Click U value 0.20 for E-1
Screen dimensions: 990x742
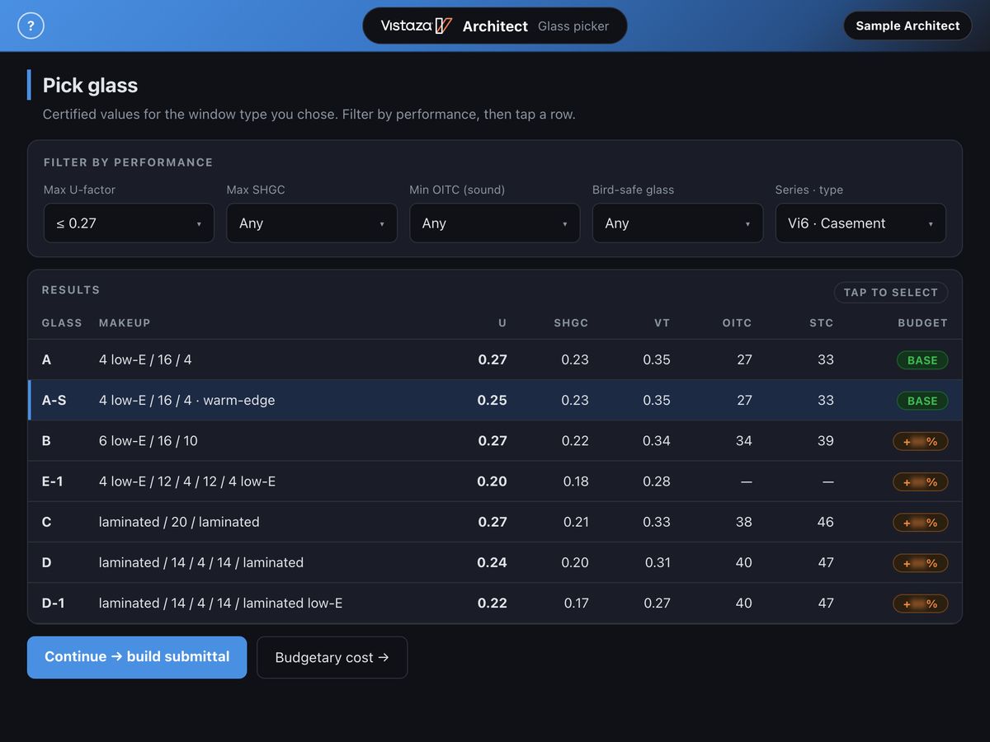tap(492, 481)
